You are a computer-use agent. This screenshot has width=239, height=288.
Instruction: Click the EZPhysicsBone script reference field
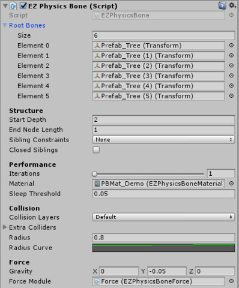point(159,15)
